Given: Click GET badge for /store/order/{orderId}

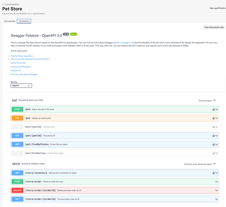Looking at the screenshot, I should tap(17, 199).
